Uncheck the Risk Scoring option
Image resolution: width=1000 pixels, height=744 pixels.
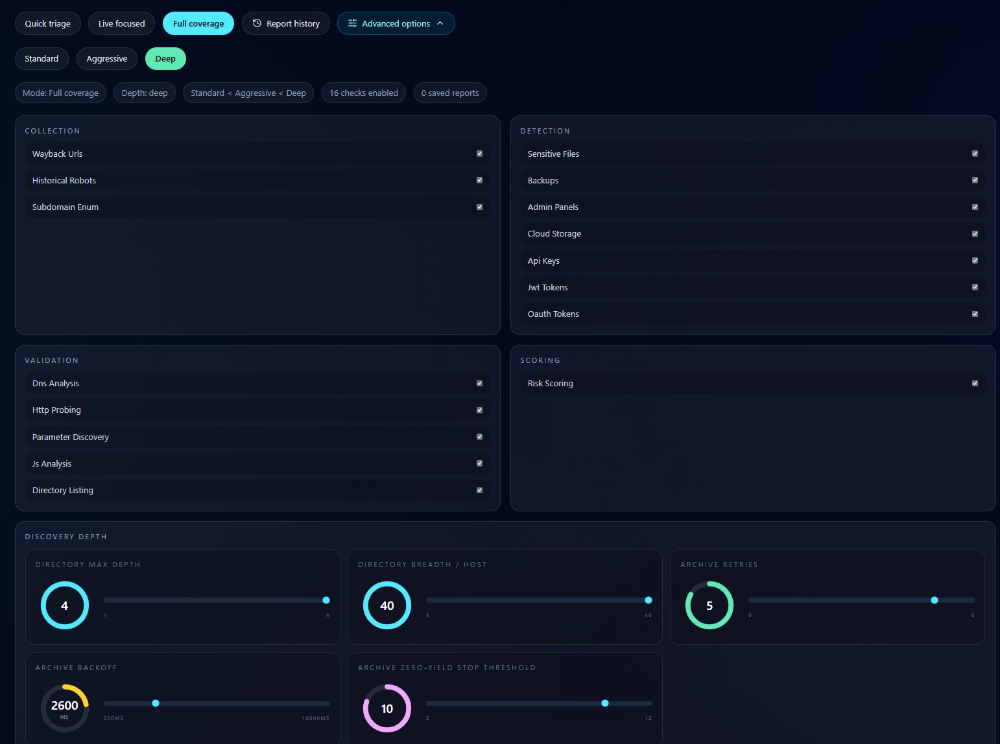pos(974,383)
